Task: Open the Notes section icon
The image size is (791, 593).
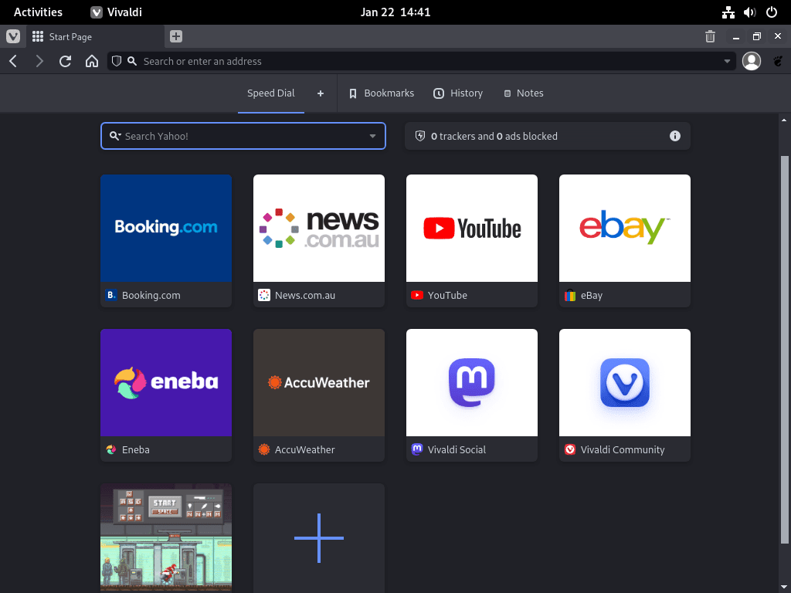Action: click(x=507, y=93)
